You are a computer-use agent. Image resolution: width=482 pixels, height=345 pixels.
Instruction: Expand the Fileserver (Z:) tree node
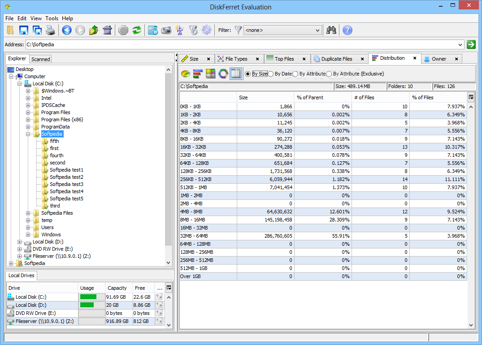19,257
